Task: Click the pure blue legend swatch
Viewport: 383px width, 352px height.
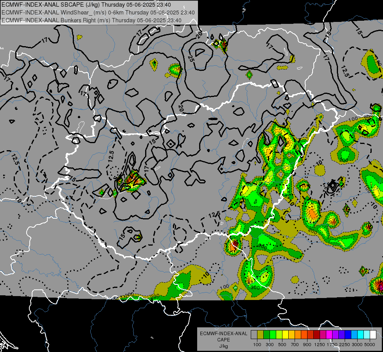Action: pos(348,335)
